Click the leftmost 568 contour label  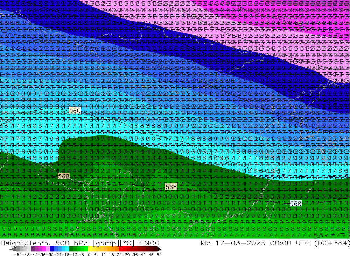pos(64,176)
